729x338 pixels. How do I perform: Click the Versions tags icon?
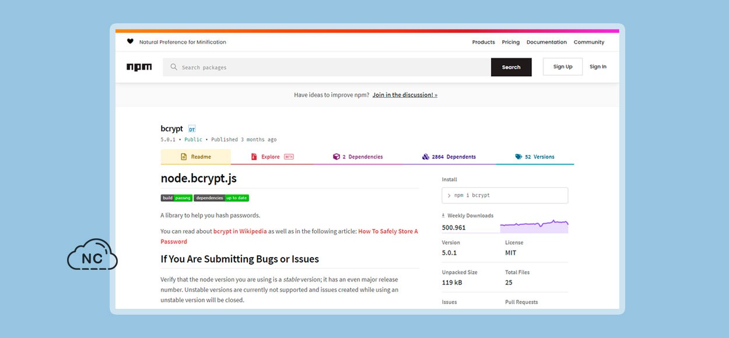coord(518,157)
